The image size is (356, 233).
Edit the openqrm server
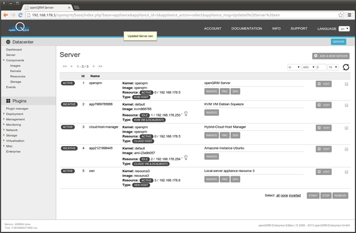click(323, 84)
